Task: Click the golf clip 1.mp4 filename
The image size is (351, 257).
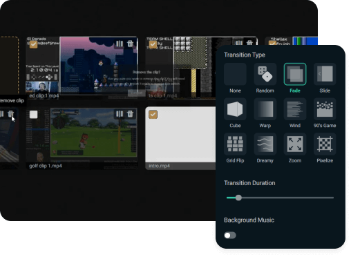Action: [46, 166]
